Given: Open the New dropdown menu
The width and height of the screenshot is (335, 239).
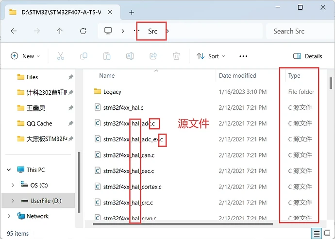Looking at the screenshot, I should point(25,56).
